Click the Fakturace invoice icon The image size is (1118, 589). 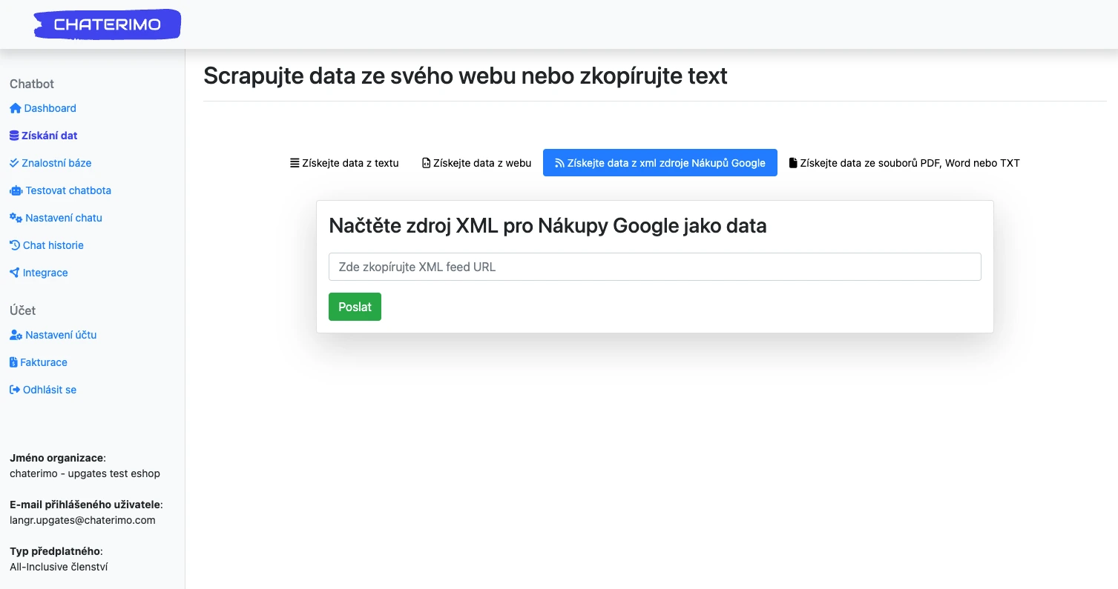pyautogui.click(x=13, y=362)
